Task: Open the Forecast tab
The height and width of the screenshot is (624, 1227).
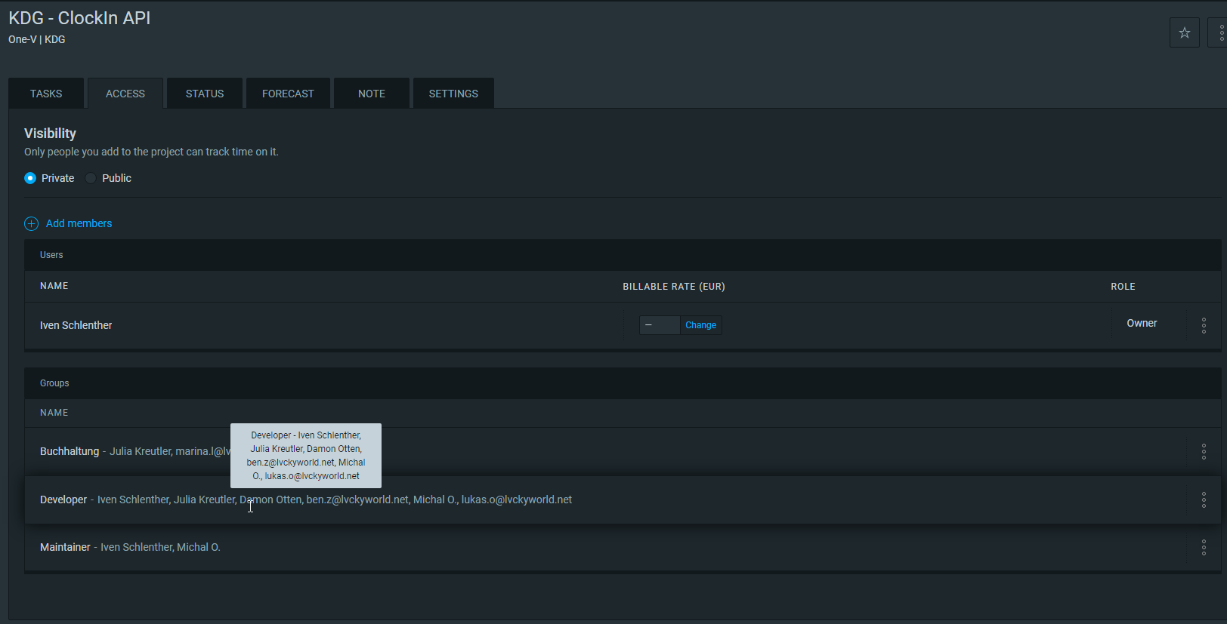Action: 288,94
